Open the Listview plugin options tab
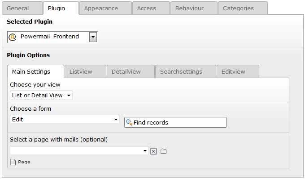The image size is (305, 179). click(x=81, y=71)
